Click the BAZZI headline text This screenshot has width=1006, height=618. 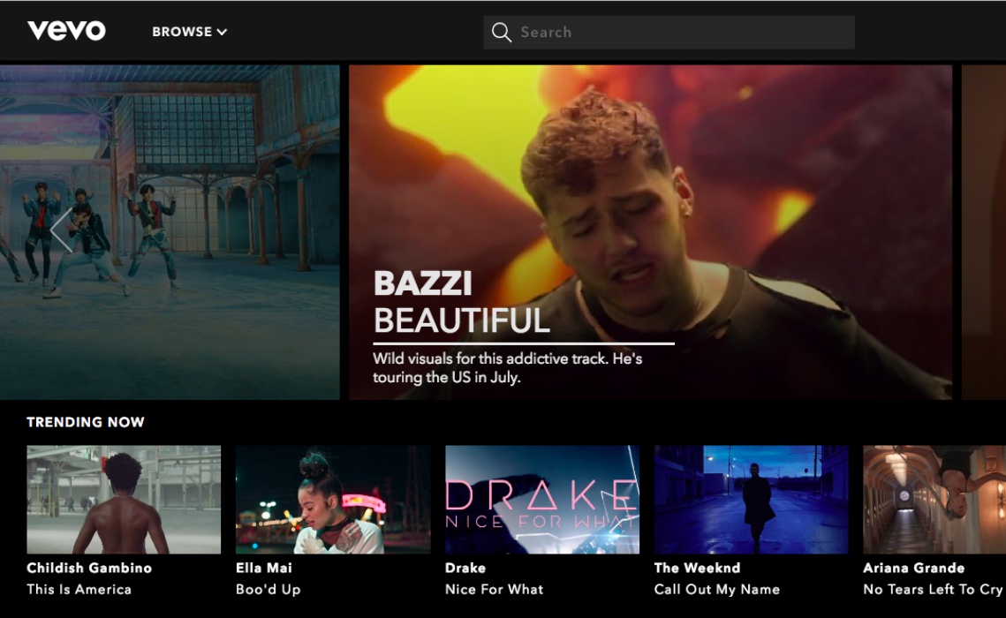422,283
